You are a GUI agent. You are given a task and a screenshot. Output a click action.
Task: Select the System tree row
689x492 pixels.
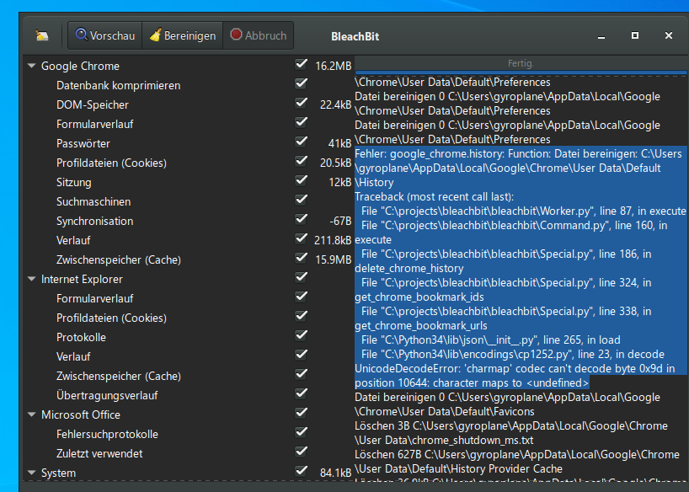pos(189,473)
